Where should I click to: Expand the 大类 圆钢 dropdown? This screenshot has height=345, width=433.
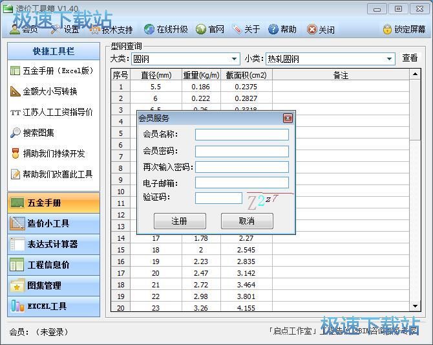tap(234, 59)
